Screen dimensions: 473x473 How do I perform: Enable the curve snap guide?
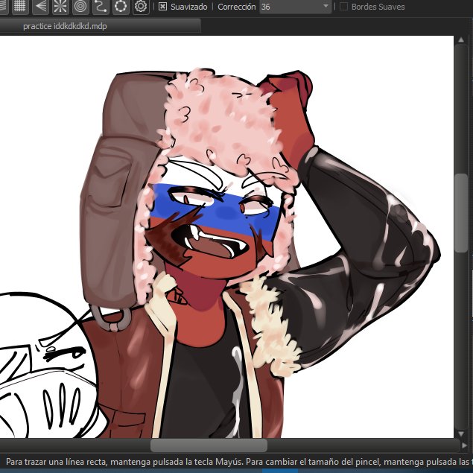101,7
